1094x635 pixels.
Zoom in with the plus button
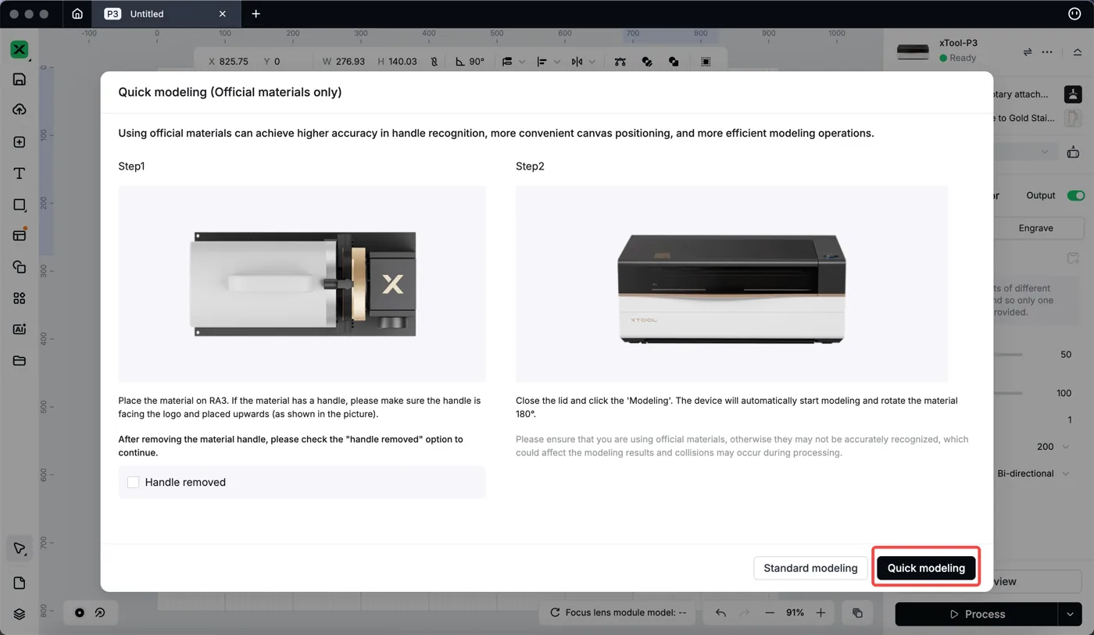[x=820, y=613]
